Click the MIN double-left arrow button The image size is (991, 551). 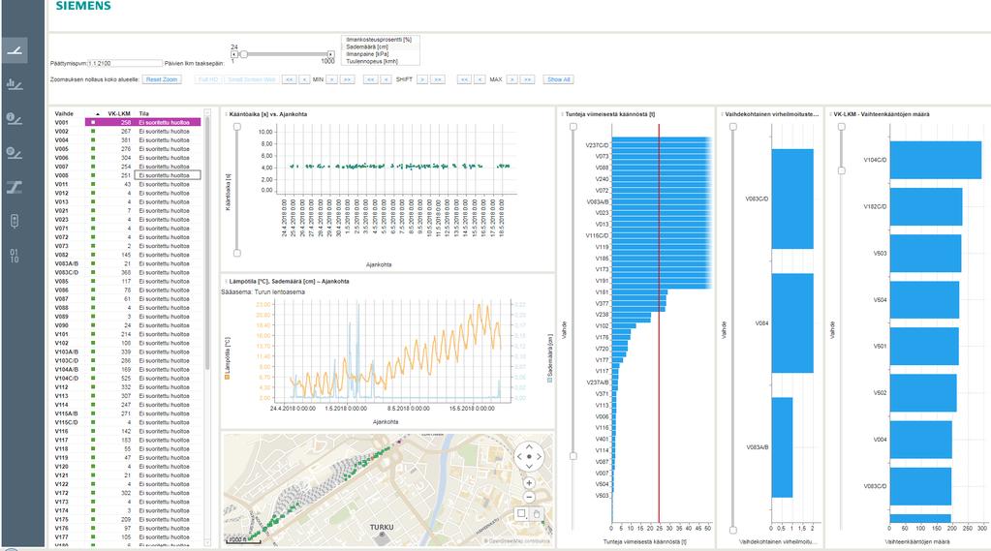[289, 79]
